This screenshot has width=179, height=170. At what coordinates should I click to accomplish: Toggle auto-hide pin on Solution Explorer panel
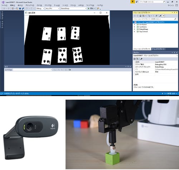coord(174,12)
